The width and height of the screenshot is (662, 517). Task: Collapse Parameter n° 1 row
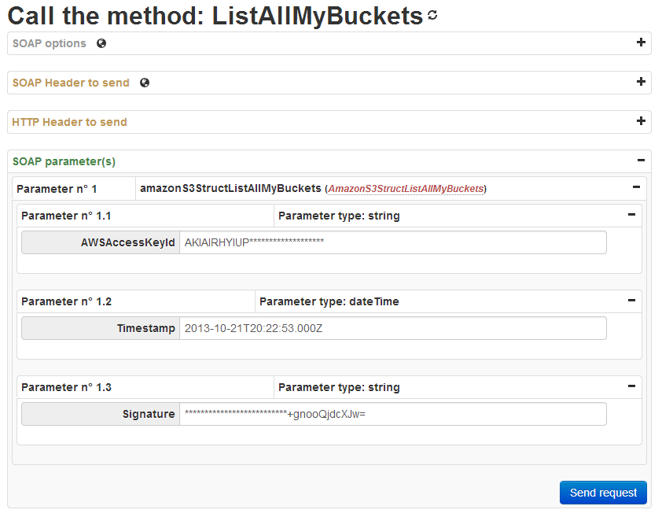(636, 186)
